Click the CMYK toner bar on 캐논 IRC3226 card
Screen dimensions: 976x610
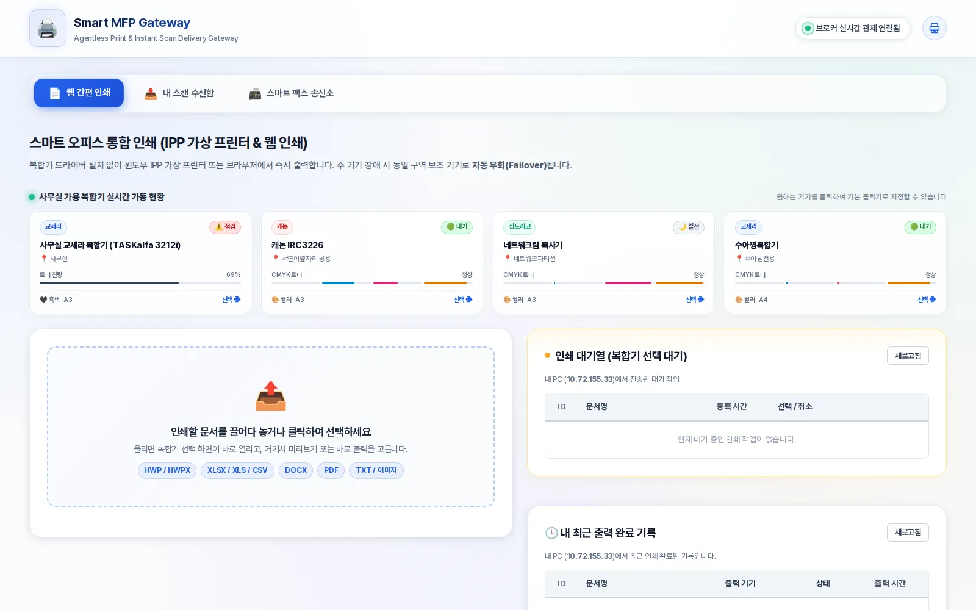(x=372, y=283)
